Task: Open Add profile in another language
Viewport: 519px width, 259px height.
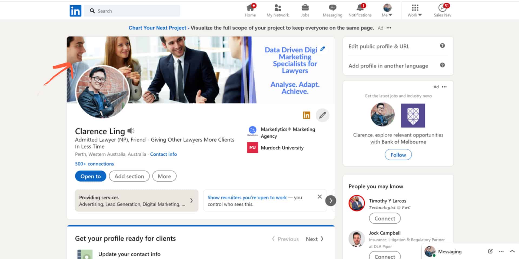Action: click(388, 66)
